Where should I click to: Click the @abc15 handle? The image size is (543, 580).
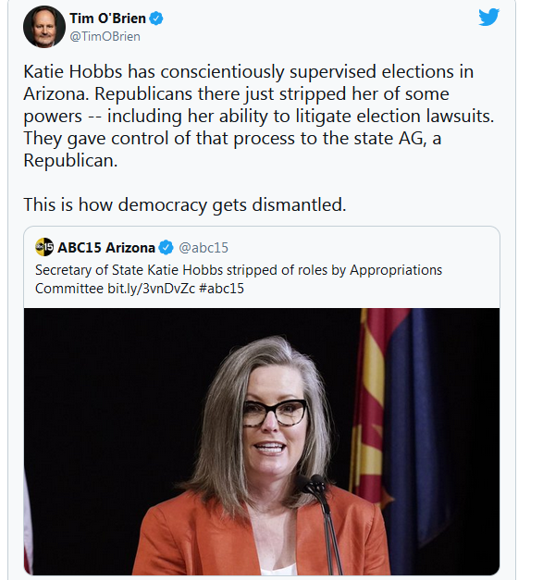pos(204,248)
